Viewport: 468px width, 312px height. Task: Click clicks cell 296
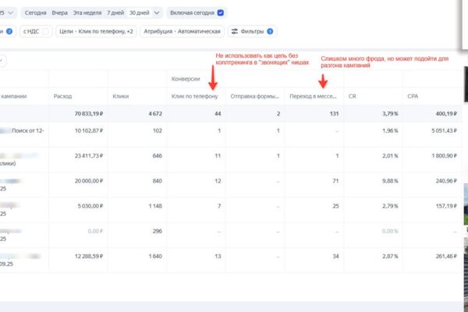click(158, 231)
